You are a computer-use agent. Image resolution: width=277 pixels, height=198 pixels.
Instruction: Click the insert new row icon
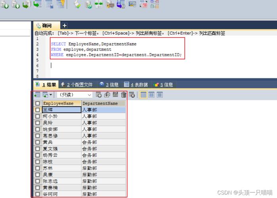[99, 95]
